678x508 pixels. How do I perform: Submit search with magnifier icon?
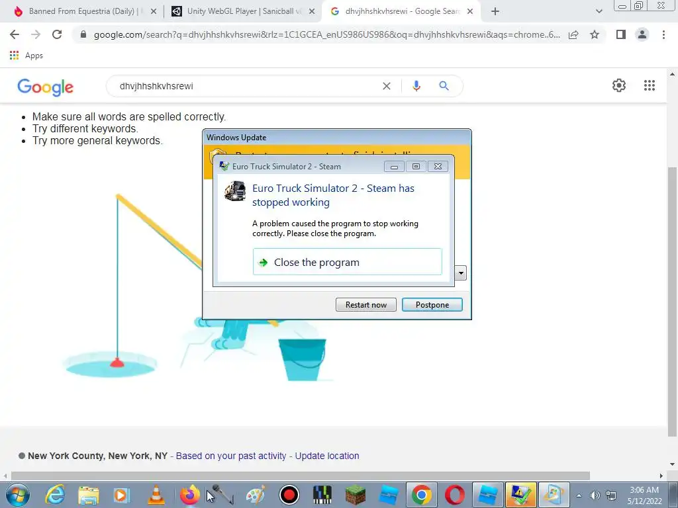pyautogui.click(x=444, y=86)
